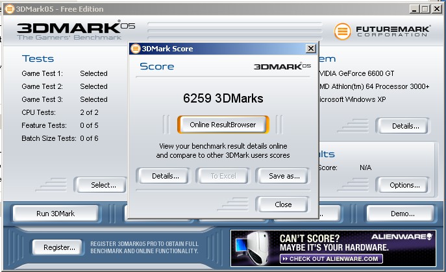Click the 3DMark05 title bar icon
Image resolution: width=446 pixels, height=272 pixels.
[x=9, y=9]
